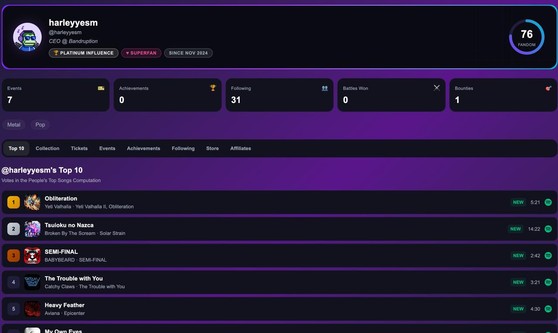Open the Tickets tab
558x333 pixels.
pos(79,148)
